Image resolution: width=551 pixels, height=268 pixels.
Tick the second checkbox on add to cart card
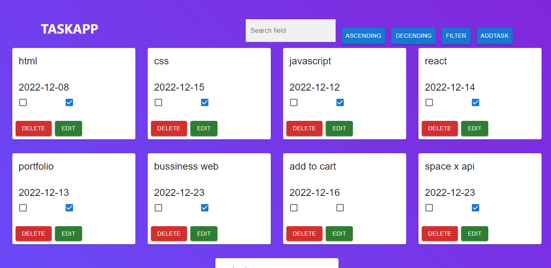pyautogui.click(x=340, y=208)
